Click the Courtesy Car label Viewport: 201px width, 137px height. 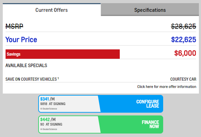click(x=183, y=79)
